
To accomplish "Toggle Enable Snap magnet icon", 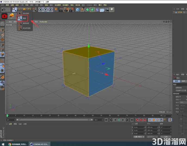I will pyautogui.click(x=2, y=77).
